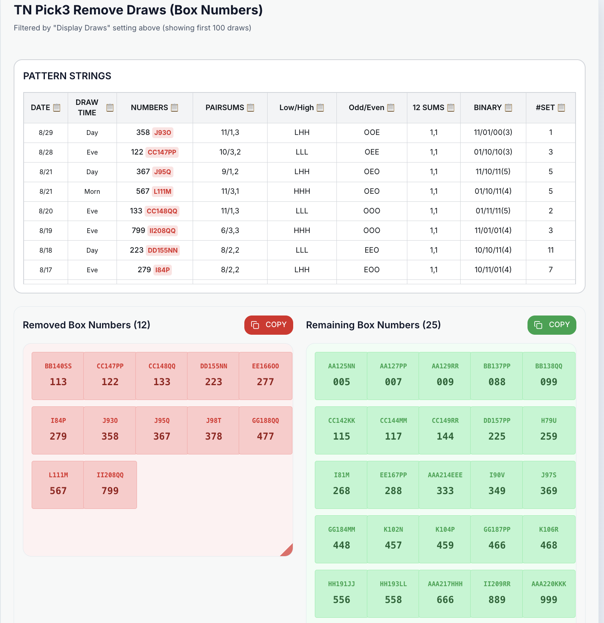Screen dimensions: 604x623
Task: Click the CC147PP tag in the table
Action: click(162, 152)
